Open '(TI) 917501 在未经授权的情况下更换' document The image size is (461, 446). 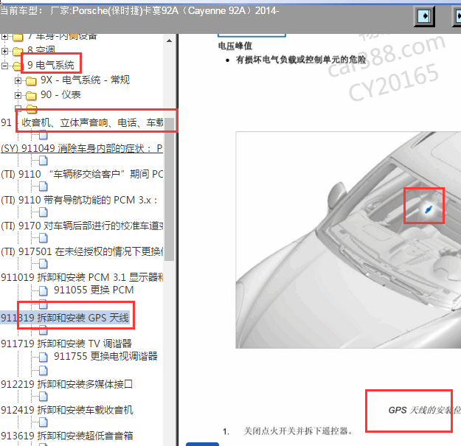[x=82, y=251]
